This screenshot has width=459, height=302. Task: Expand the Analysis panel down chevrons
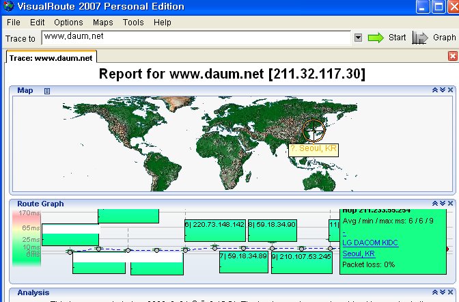(x=443, y=292)
